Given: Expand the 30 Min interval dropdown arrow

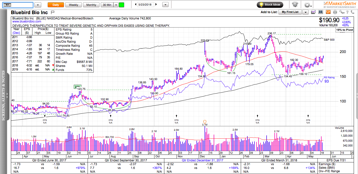Looking at the screenshot, I should (115, 5).
